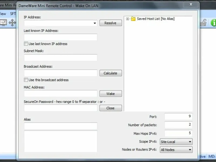
Task: Focus the Last known IP Address field
Action: pyautogui.click(x=60, y=37)
